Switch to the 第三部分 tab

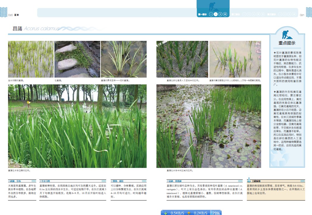pos(271,14)
